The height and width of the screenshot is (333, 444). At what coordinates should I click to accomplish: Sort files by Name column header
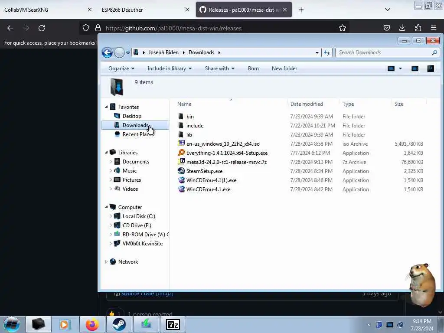pos(231,104)
